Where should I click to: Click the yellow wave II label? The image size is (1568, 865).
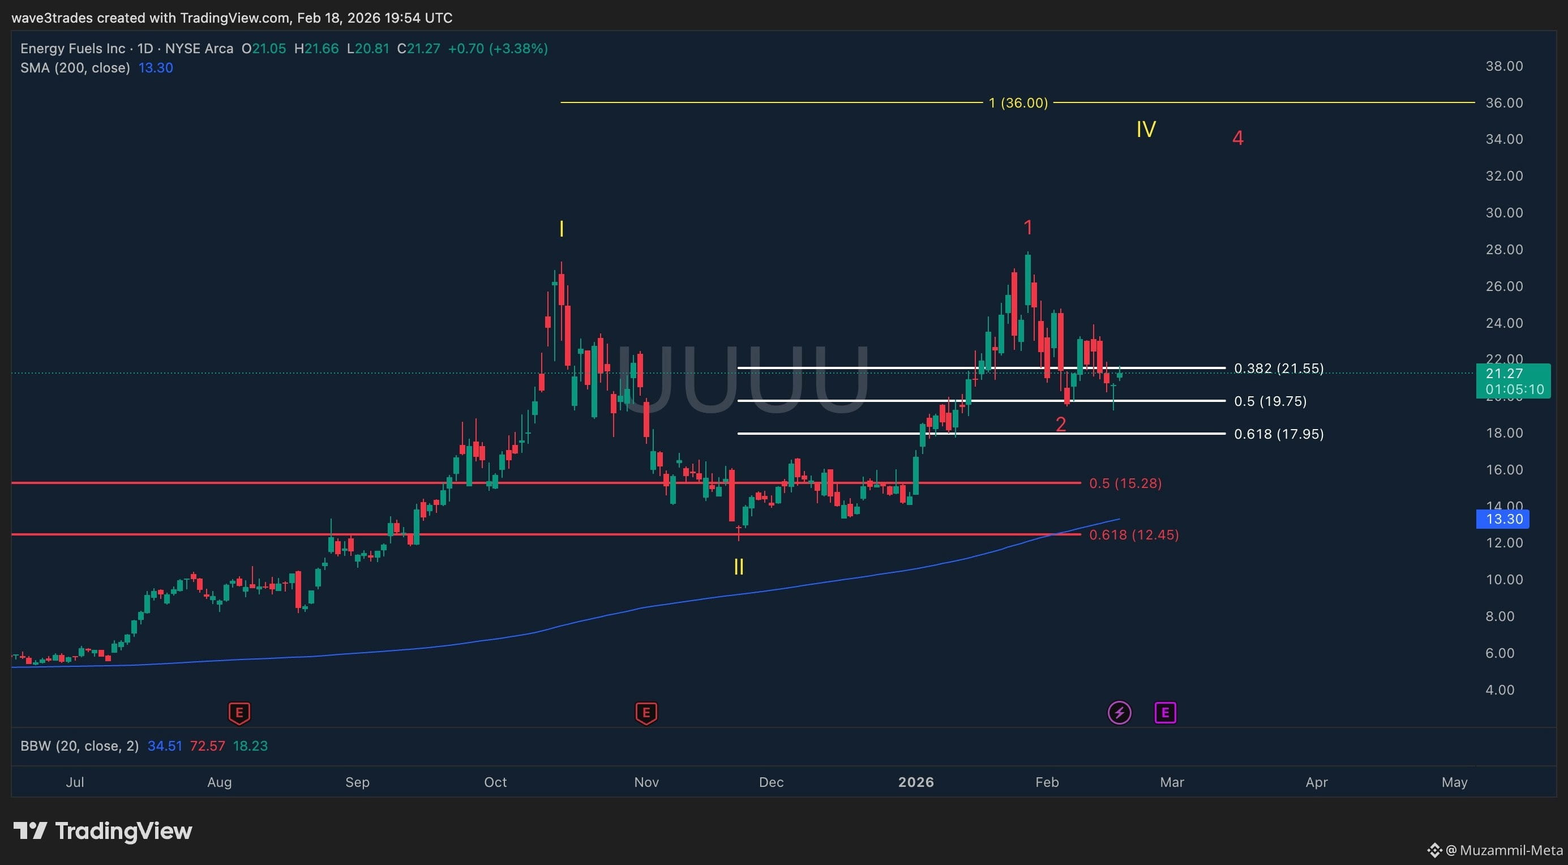pyautogui.click(x=738, y=567)
